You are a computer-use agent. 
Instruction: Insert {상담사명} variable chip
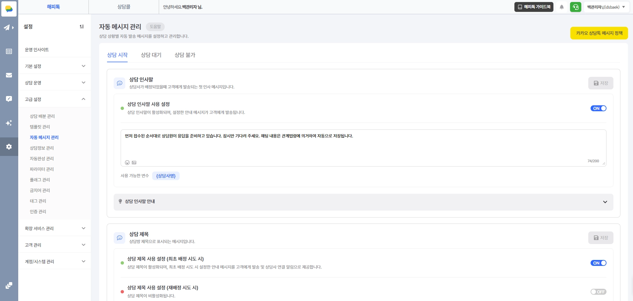tap(166, 176)
